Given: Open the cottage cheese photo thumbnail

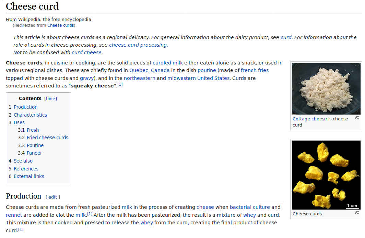Looking at the screenshot, I should coord(326,88).
